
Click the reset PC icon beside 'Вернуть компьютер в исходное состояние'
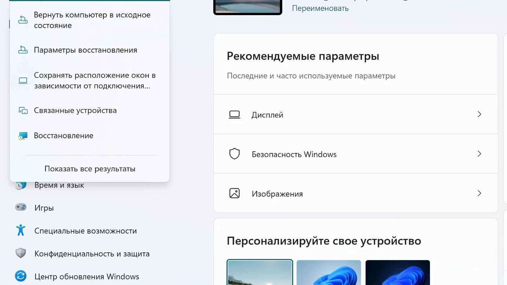[x=23, y=20]
